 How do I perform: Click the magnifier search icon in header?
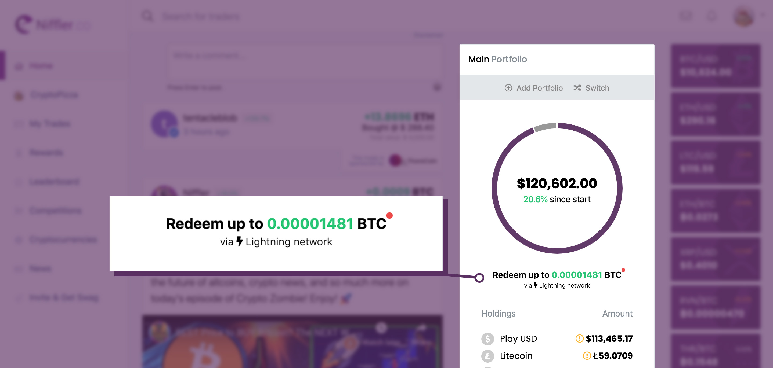coord(147,16)
